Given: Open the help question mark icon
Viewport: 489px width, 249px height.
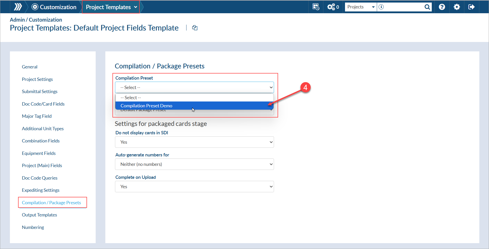Looking at the screenshot, I should [x=442, y=7].
